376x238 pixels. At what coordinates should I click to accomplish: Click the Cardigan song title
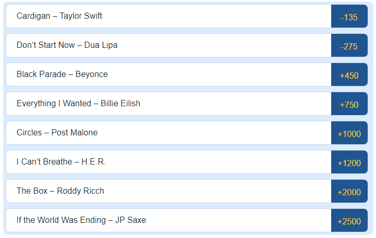pyautogui.click(x=33, y=16)
